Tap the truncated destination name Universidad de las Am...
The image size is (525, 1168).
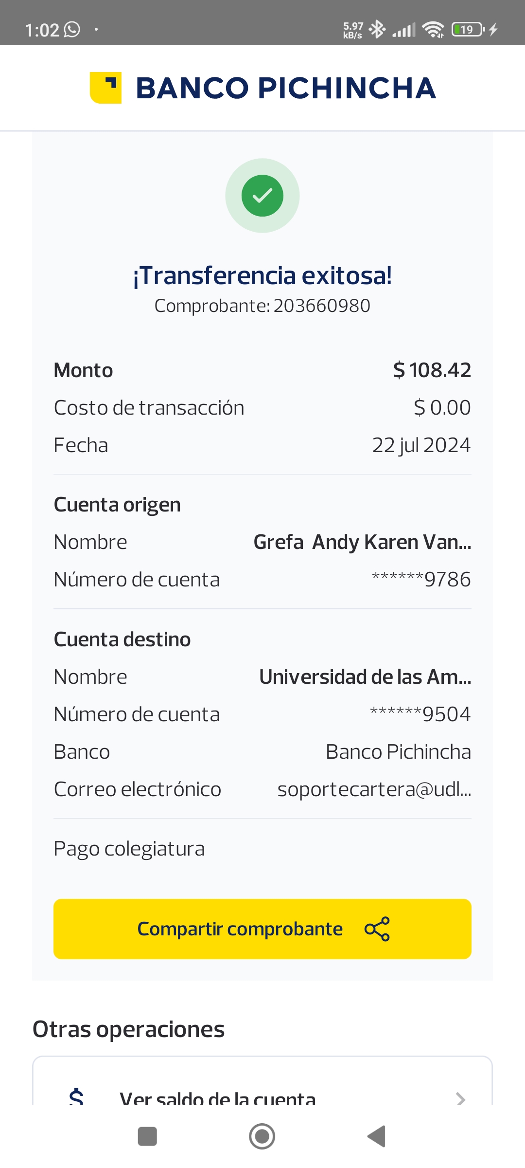click(x=365, y=677)
